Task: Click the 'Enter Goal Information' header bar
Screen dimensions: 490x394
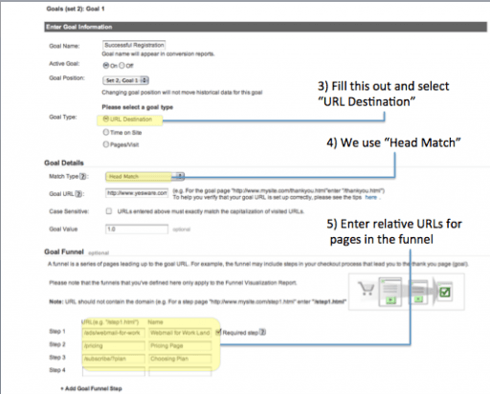Action: 265,27
